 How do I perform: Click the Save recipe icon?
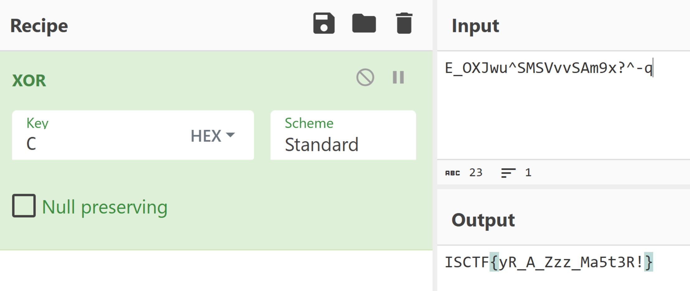[x=324, y=23]
